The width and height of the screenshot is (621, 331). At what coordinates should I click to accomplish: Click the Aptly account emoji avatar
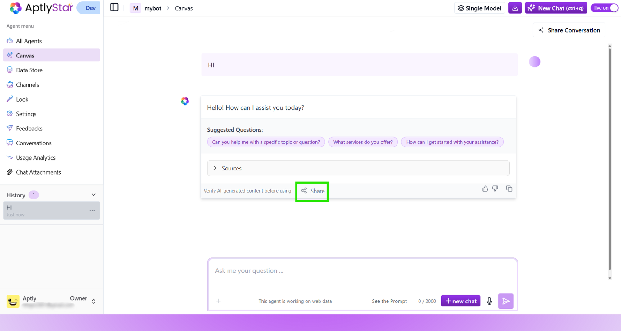(13, 301)
